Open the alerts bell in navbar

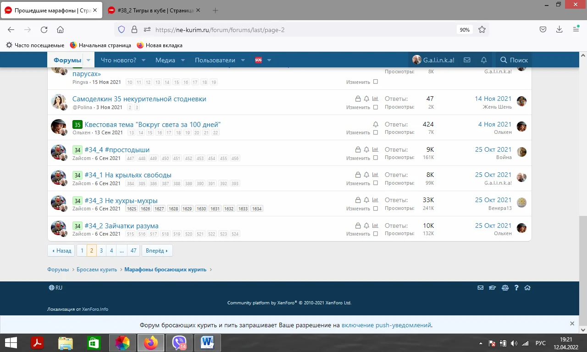tap(484, 60)
